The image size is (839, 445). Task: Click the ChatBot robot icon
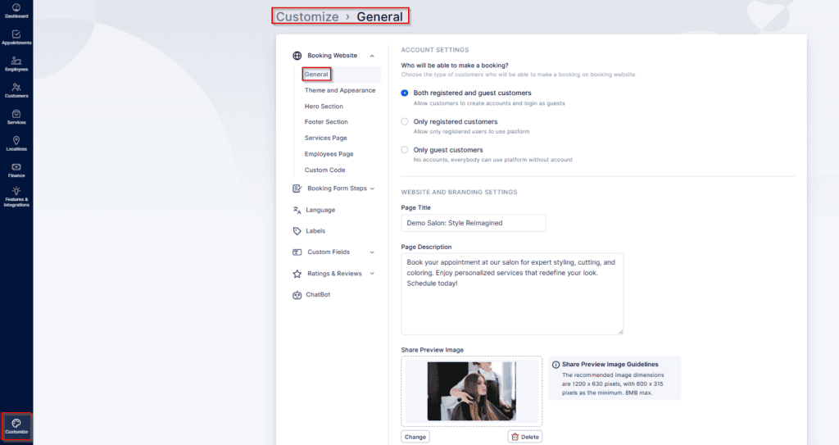point(297,294)
